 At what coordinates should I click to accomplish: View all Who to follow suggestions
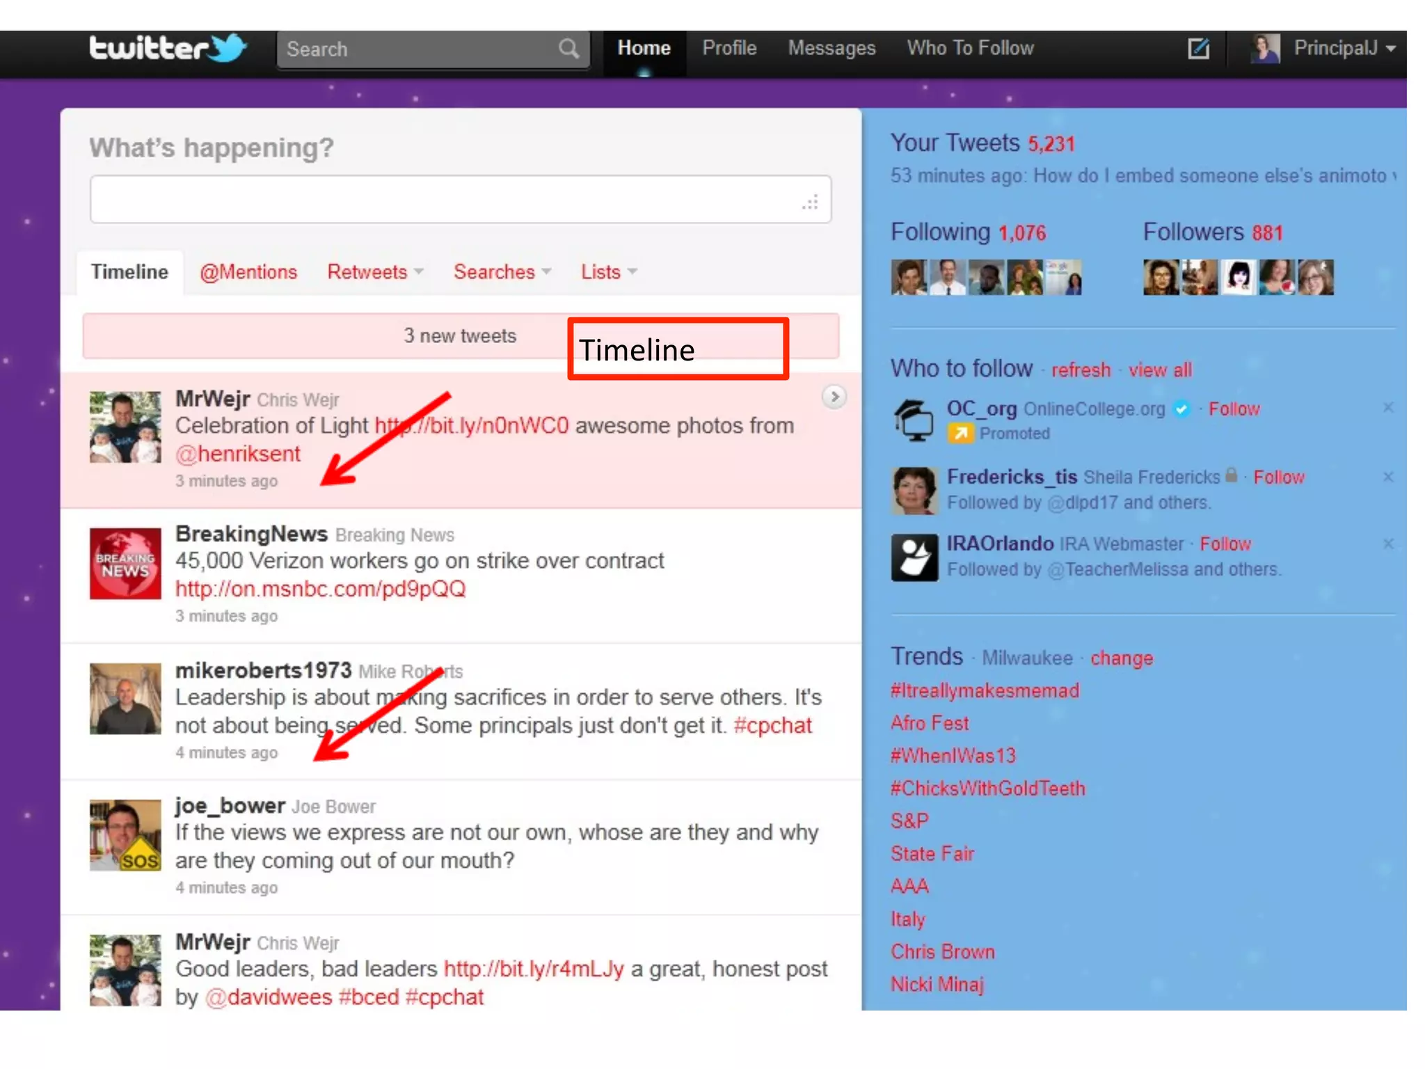1160,370
